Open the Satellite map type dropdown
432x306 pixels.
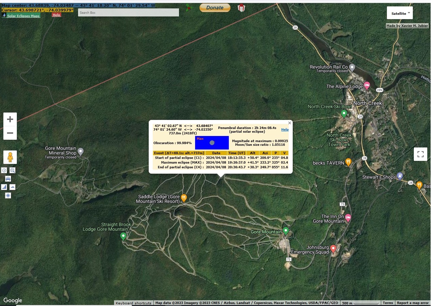coord(399,13)
